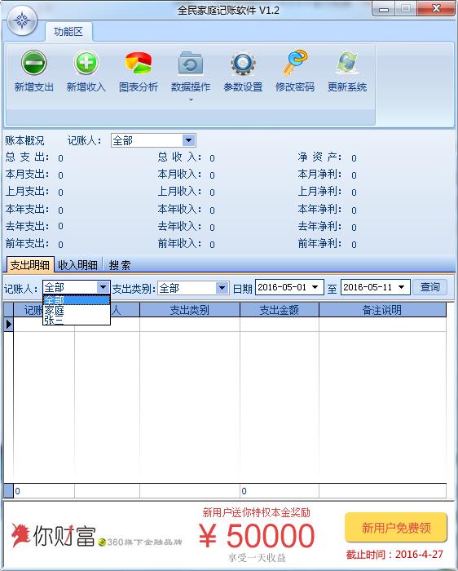The width and height of the screenshot is (458, 571).
Task: Expand the small arrow under 数据操作
Action: [191, 100]
